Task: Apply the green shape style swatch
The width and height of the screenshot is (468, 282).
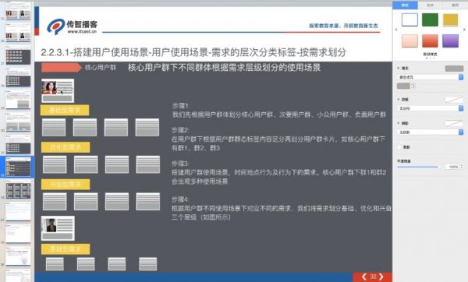Action: [x=430, y=20]
